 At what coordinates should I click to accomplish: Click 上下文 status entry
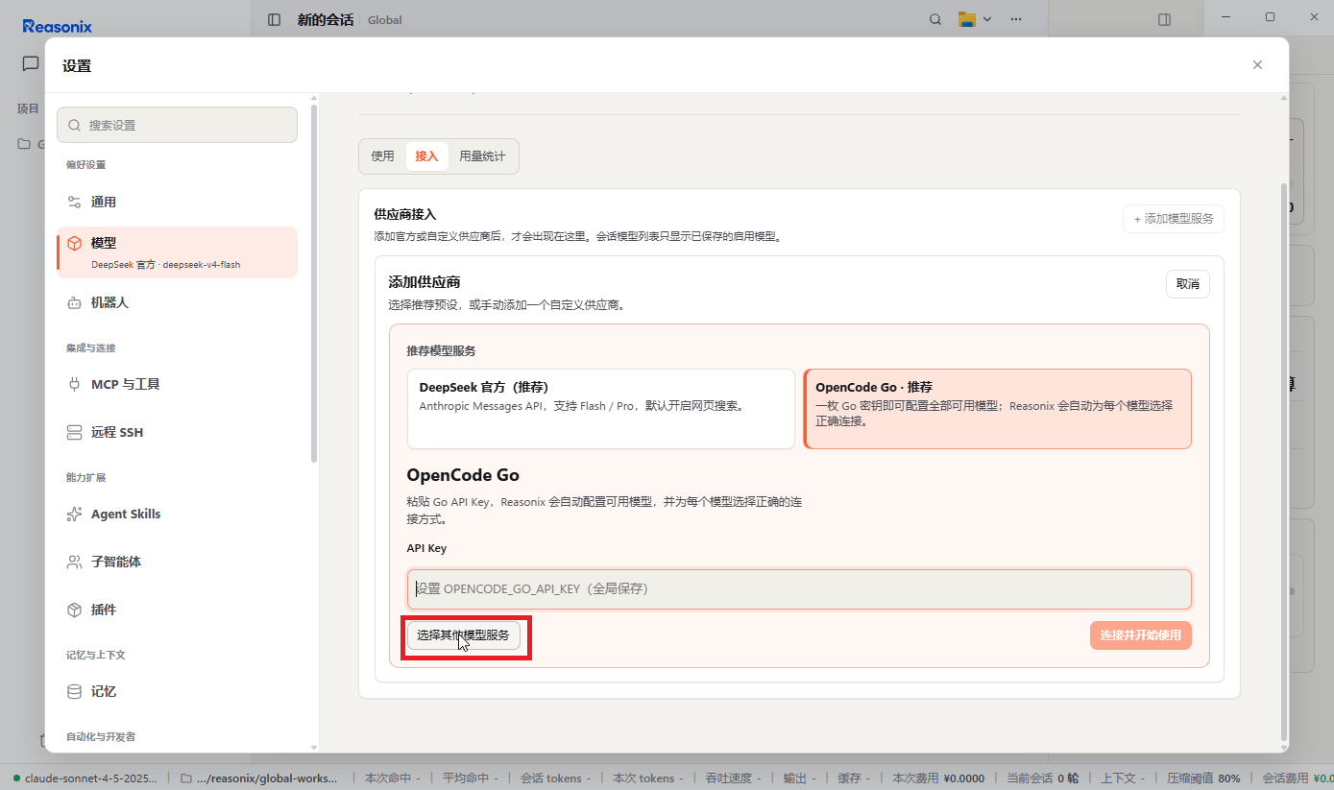pyautogui.click(x=1124, y=778)
